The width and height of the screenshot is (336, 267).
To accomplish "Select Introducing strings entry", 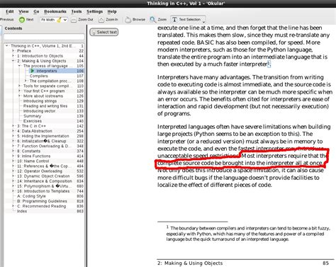I will click(40, 101).
